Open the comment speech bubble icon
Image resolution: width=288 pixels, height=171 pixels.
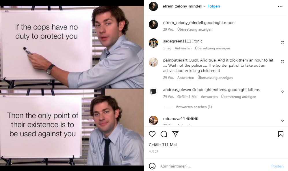point(164,134)
